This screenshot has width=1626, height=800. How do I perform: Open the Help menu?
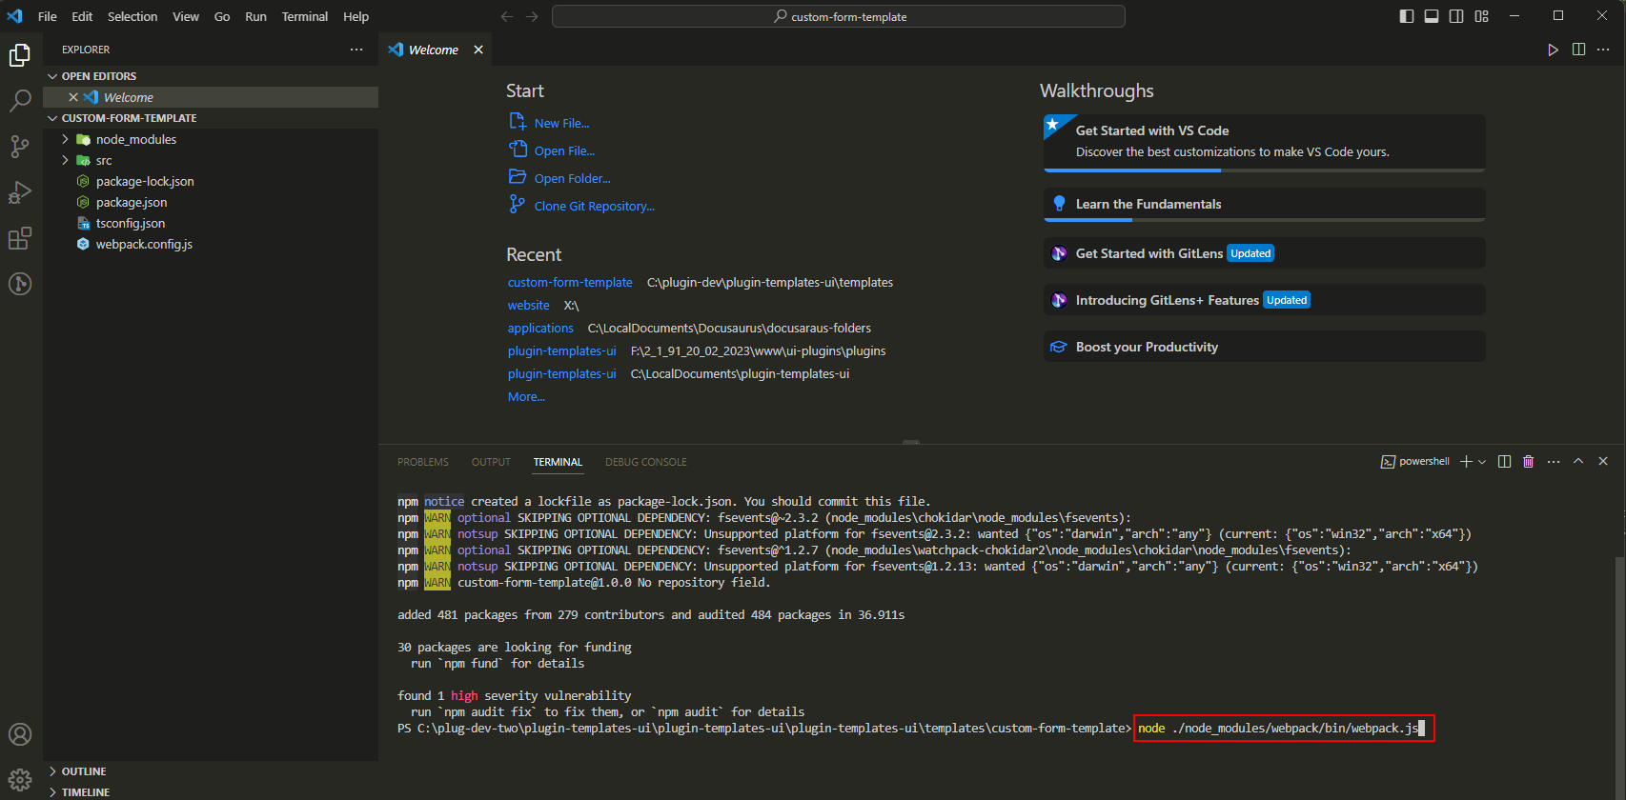tap(356, 16)
